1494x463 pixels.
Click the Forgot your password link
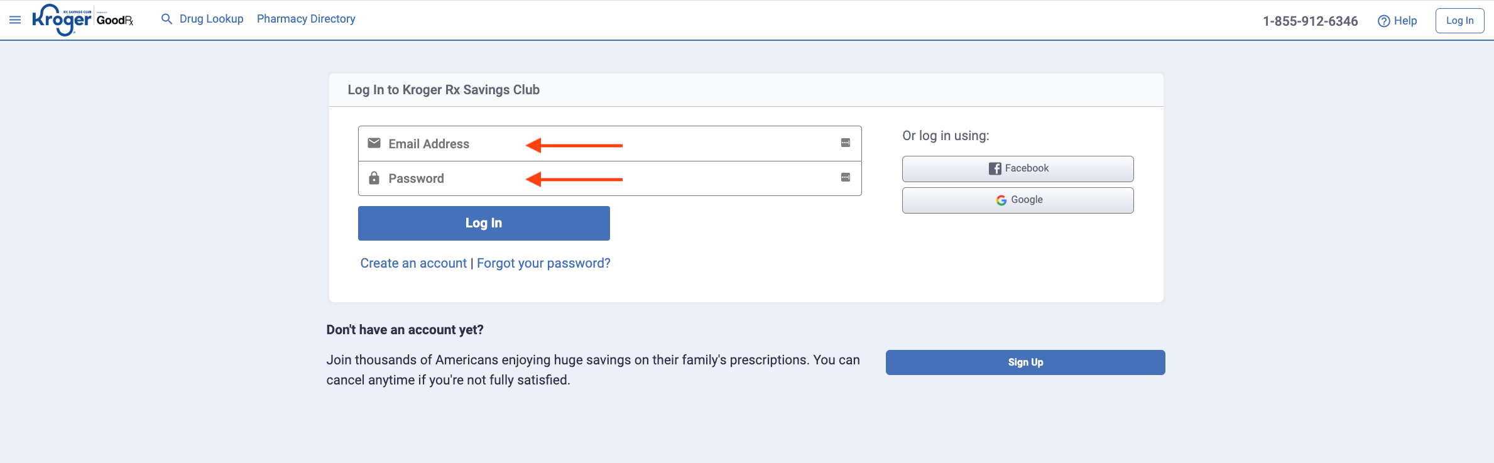[x=543, y=263]
